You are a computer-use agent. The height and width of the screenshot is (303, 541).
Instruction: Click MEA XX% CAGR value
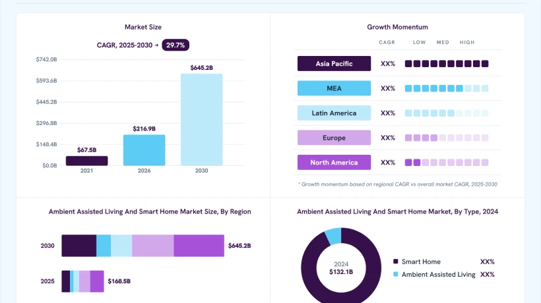[388, 88]
